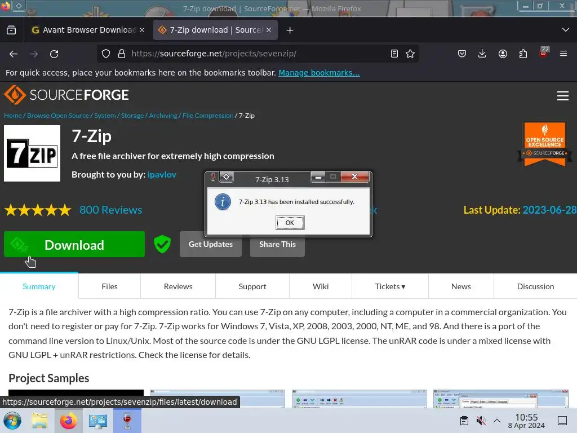Close the Avant Browser Download tab

[x=142, y=30]
